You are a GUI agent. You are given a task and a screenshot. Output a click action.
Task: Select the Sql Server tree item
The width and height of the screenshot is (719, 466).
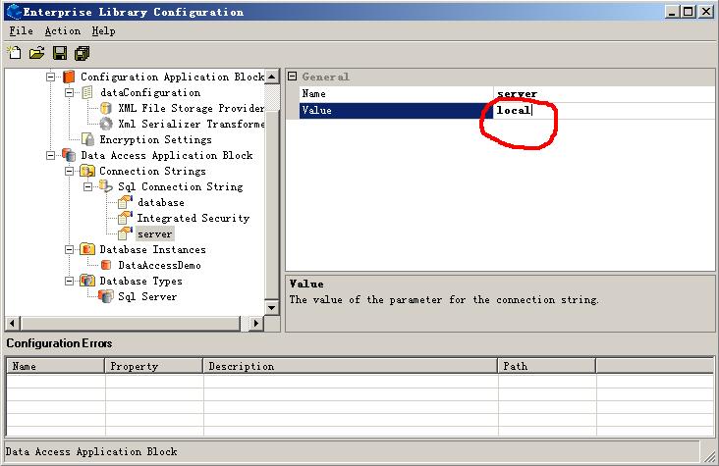click(147, 296)
